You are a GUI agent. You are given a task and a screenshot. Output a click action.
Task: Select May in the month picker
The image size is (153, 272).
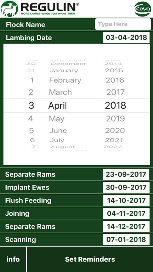pyautogui.click(x=57, y=119)
